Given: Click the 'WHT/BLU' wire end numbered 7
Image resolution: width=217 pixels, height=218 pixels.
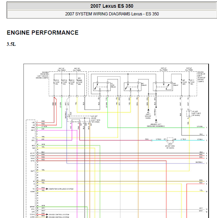Looking at the screenshot, I should 199,162.
